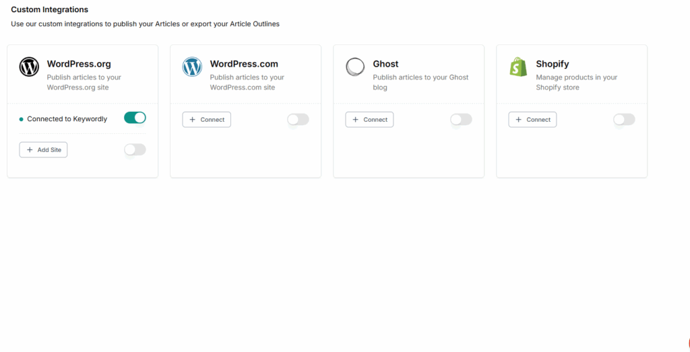The width and height of the screenshot is (690, 352).
Task: Click the WordPress.org logo icon
Action: [29, 67]
